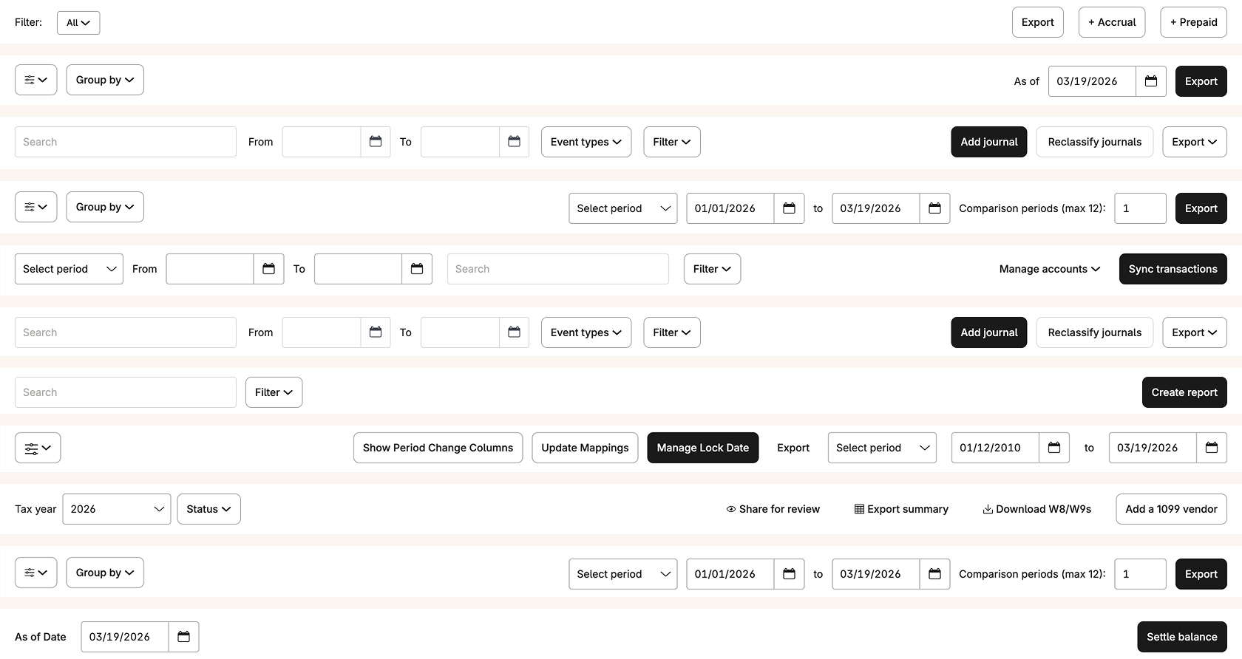The width and height of the screenshot is (1242, 659).
Task: Open the calendar icon for 'As of Date'
Action: coord(183,637)
